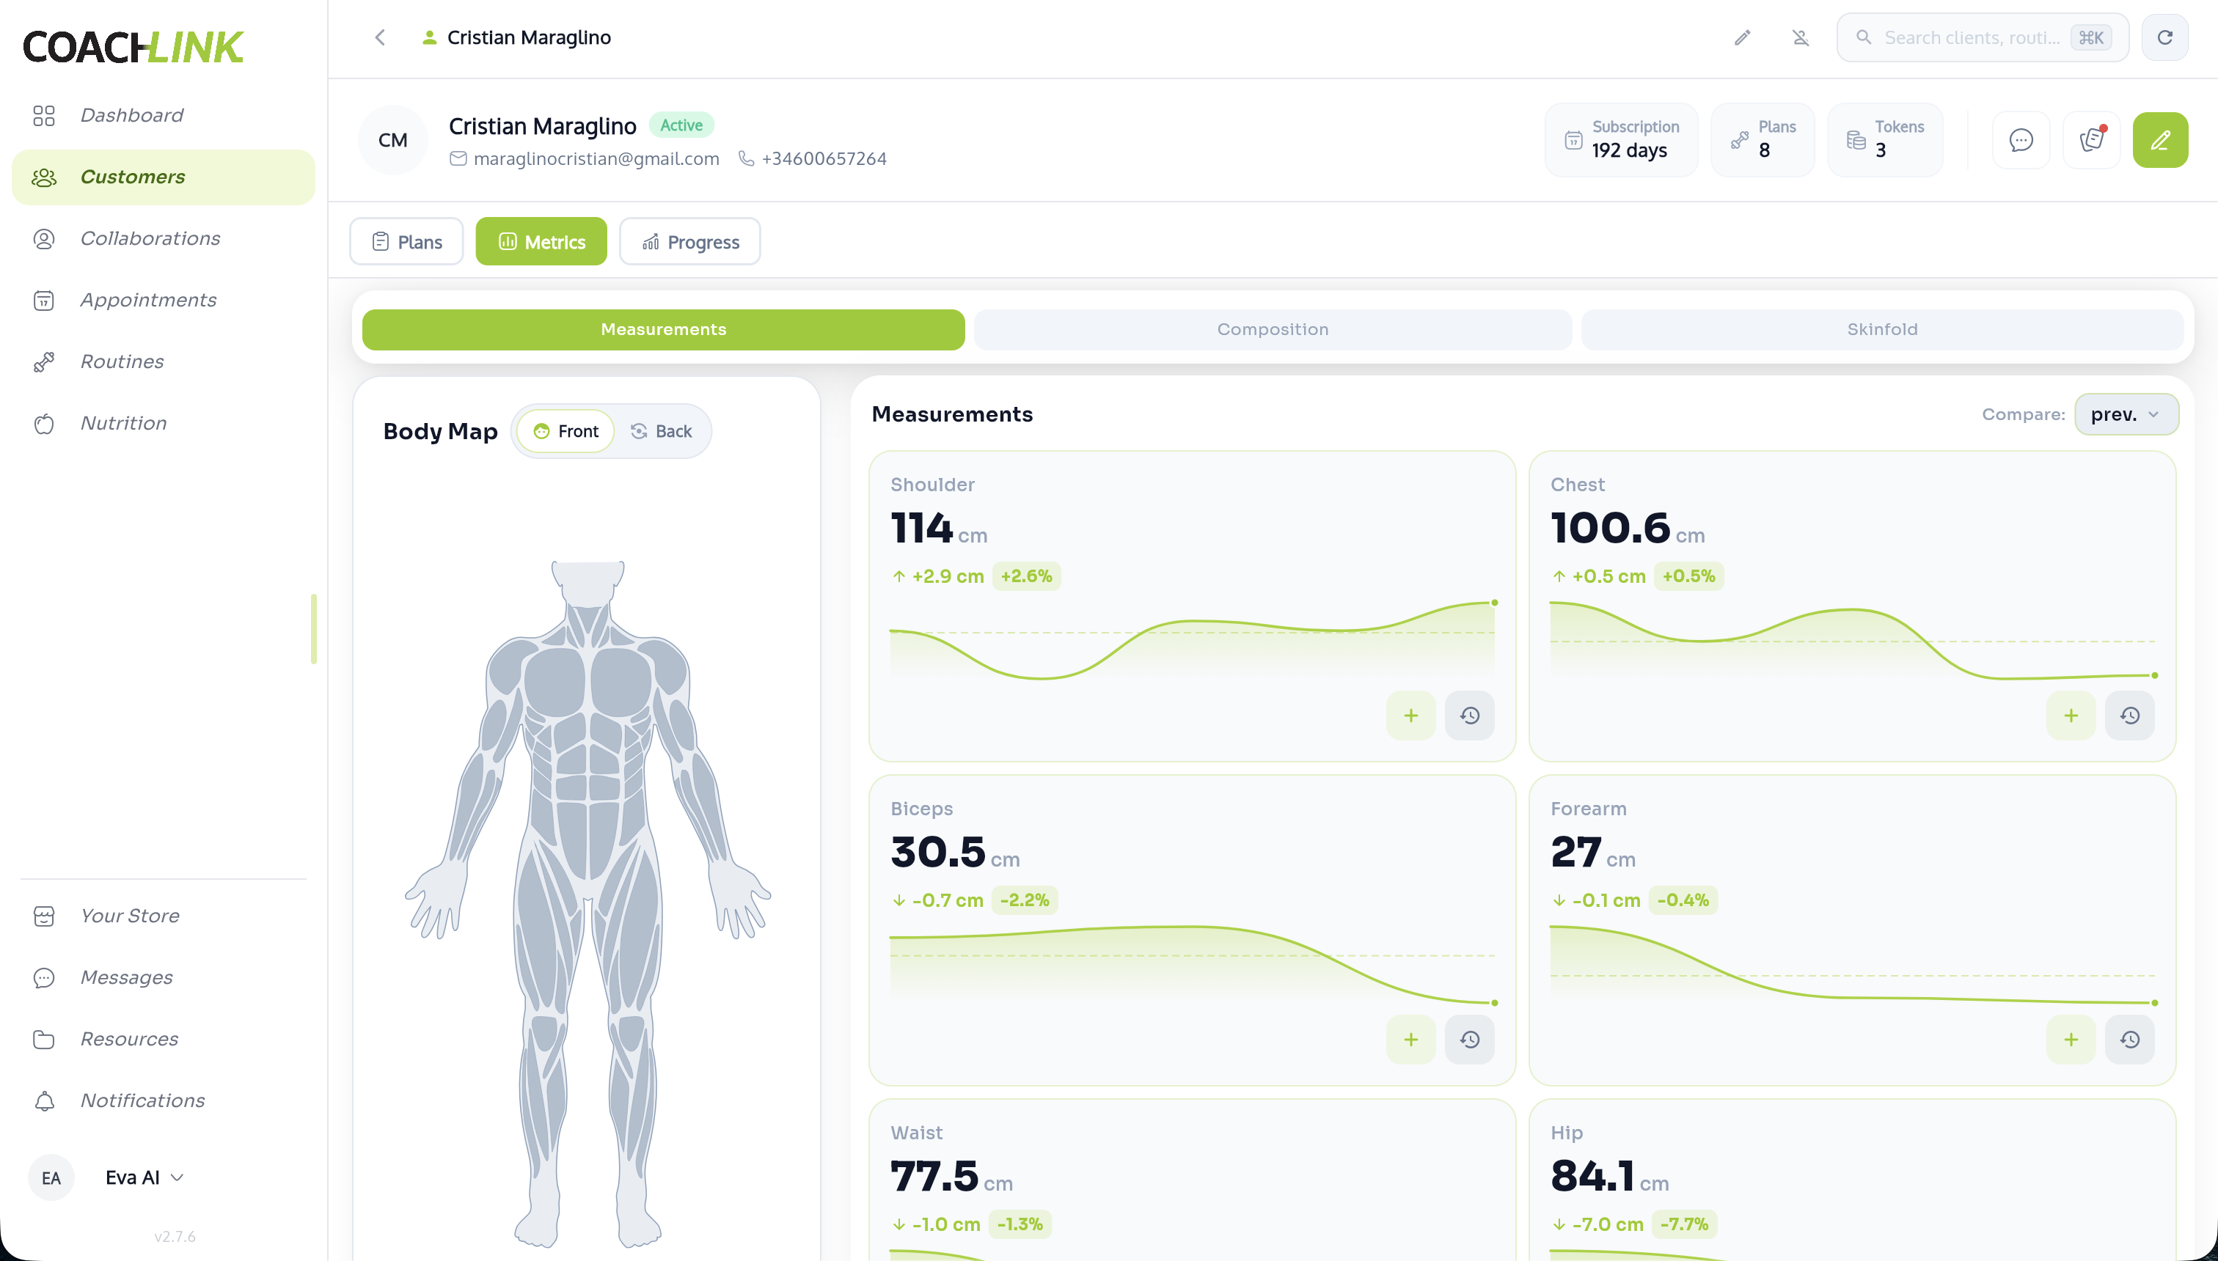The image size is (2218, 1261).
Task: Open Collaborations in sidebar
Action: pyautogui.click(x=164, y=238)
